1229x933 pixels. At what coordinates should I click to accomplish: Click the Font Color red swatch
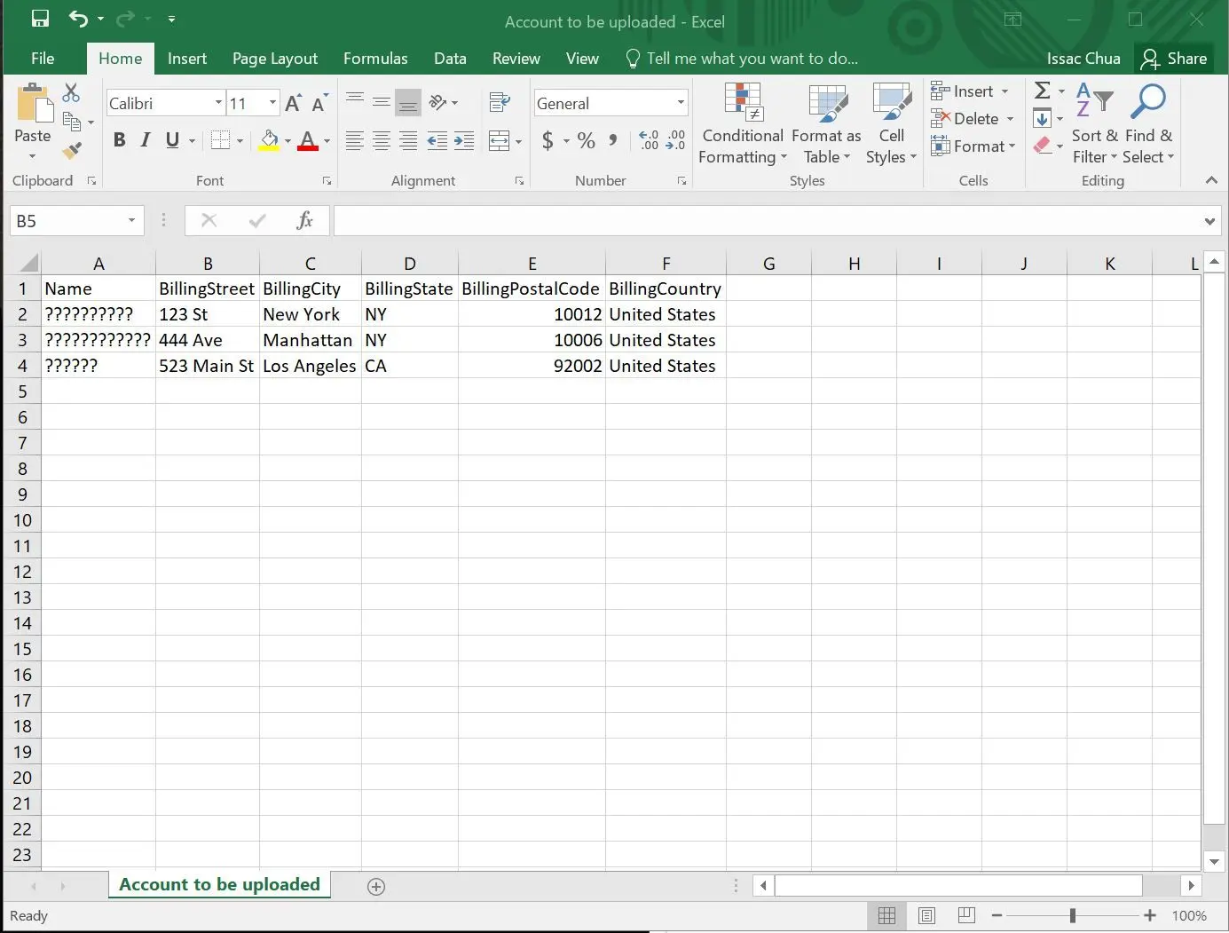tap(308, 140)
